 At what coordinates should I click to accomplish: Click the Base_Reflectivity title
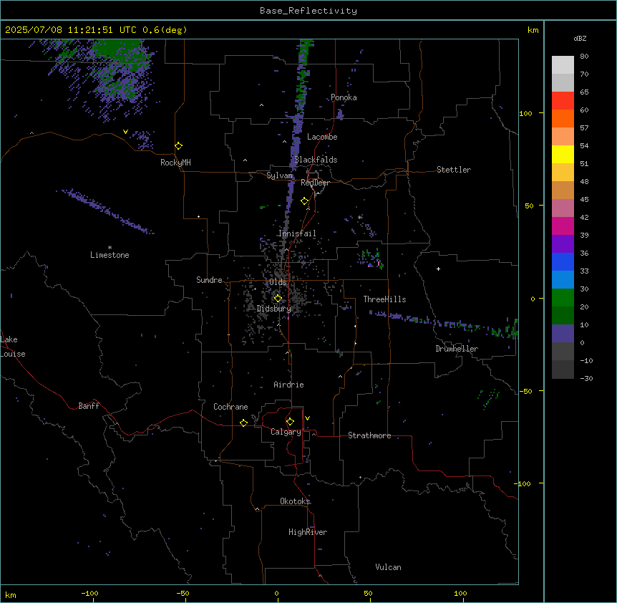pyautogui.click(x=308, y=11)
